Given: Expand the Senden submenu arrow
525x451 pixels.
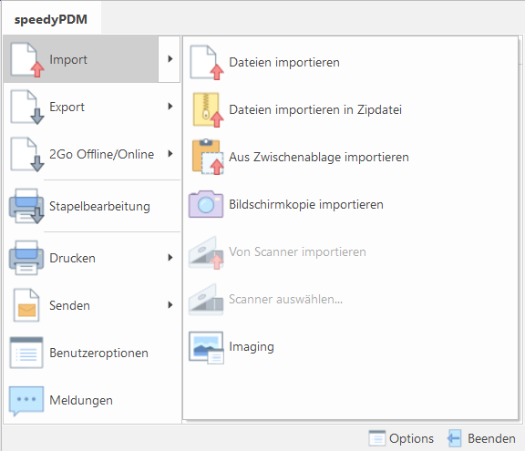Looking at the screenshot, I should pyautogui.click(x=170, y=305).
